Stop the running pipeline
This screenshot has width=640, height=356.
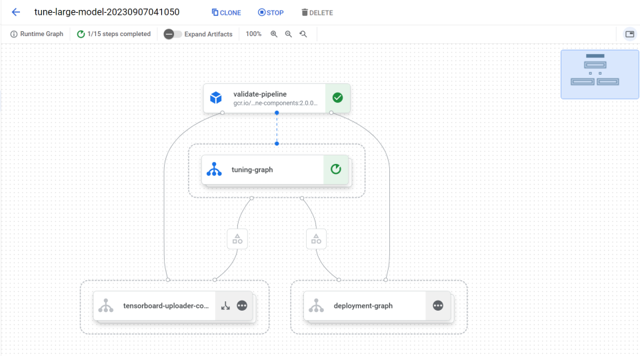[271, 13]
